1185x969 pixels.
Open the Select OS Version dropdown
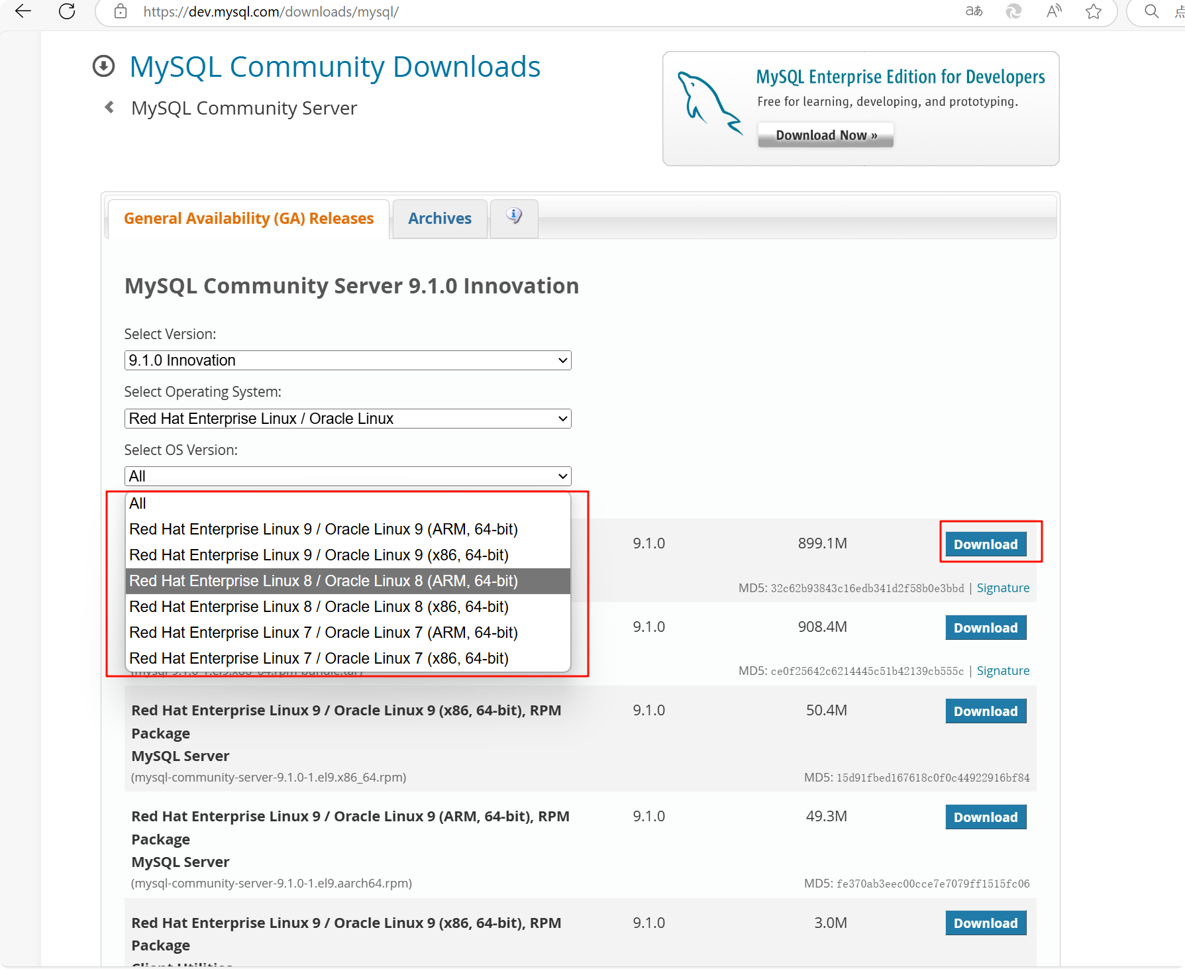347,476
